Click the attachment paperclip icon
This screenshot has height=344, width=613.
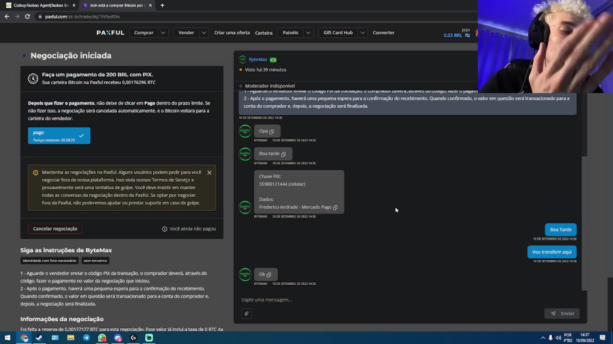[x=247, y=313]
